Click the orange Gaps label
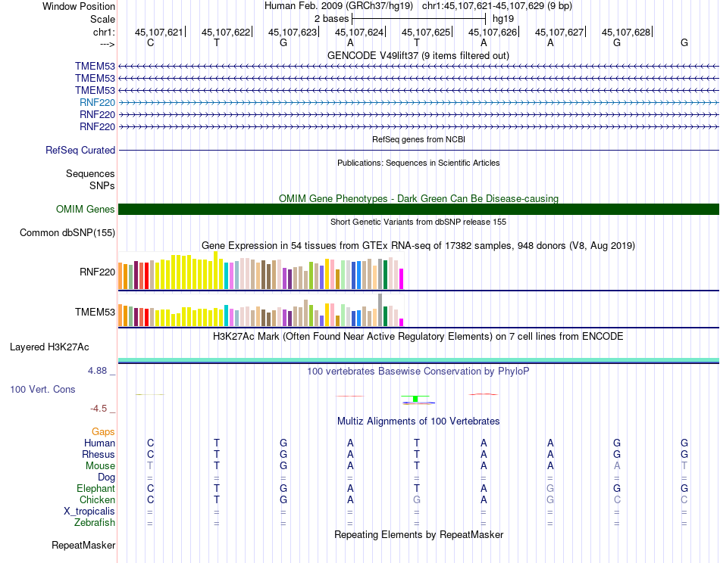Screen dimensions: 720x563 point(103,431)
